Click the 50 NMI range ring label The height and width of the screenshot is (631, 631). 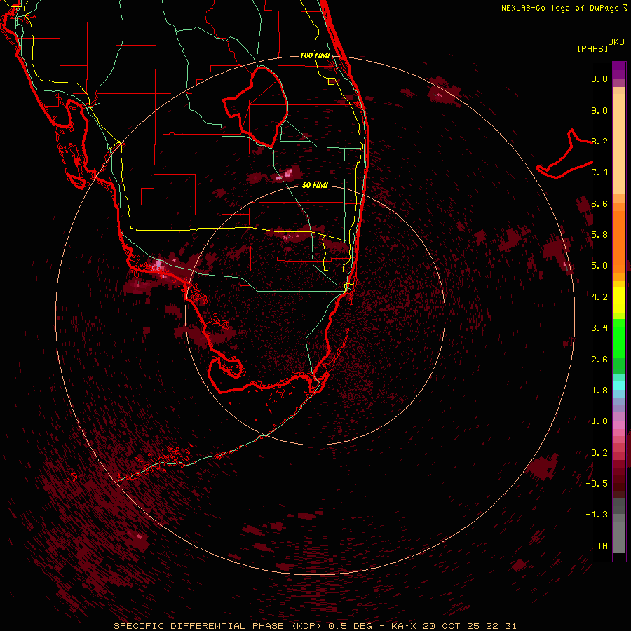tap(315, 186)
